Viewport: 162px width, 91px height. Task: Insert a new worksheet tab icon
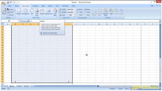coord(32,86)
